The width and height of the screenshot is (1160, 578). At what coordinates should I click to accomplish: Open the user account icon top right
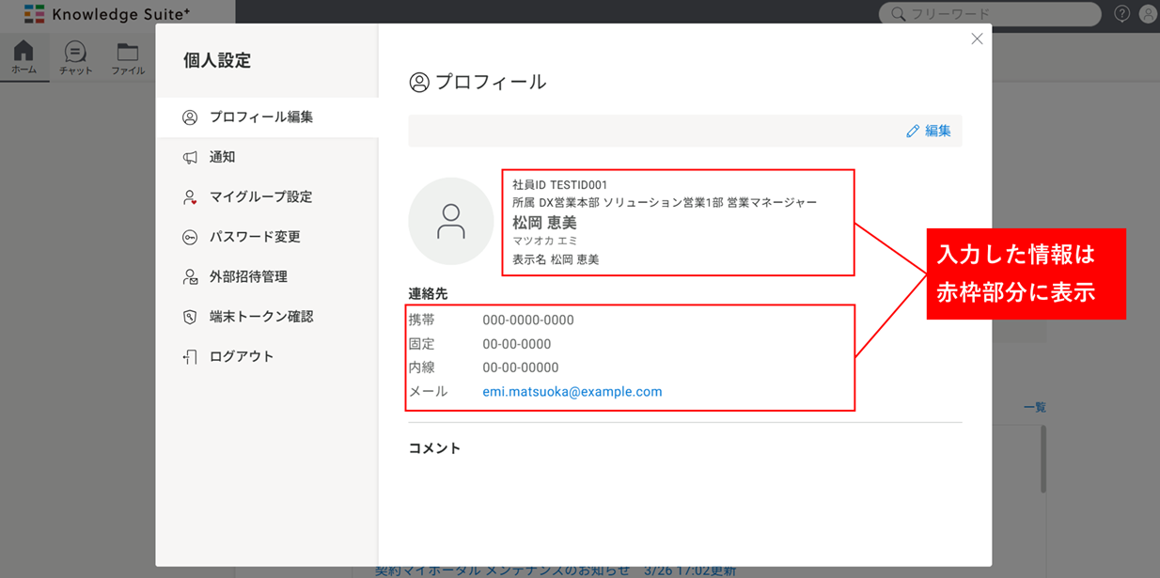tap(1148, 14)
